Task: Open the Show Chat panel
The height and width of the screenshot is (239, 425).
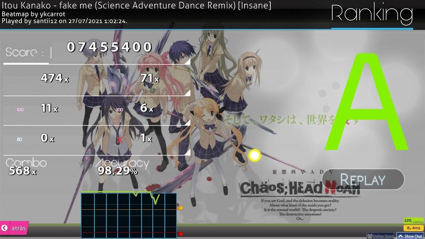Action: [410, 236]
